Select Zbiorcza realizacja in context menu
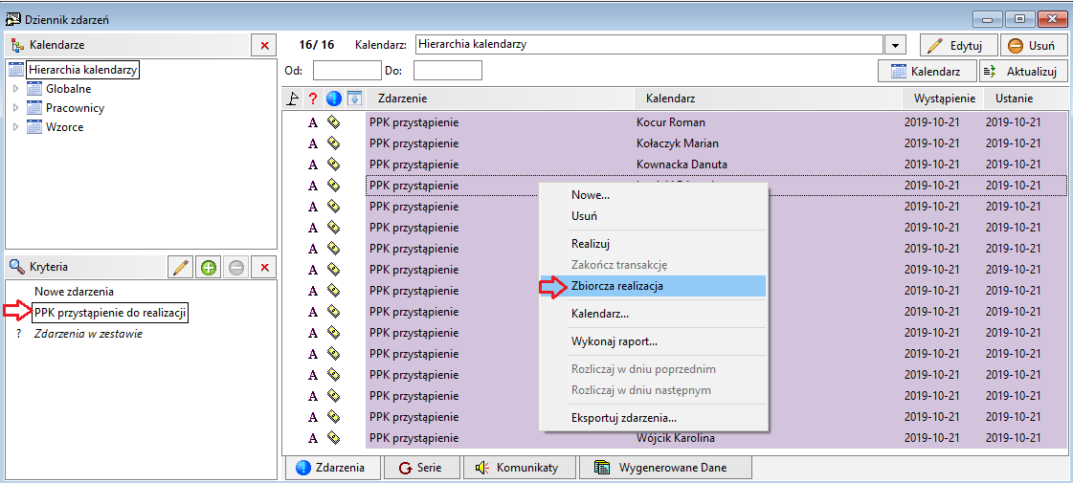Screen dimensions: 1073x483 pos(653,287)
